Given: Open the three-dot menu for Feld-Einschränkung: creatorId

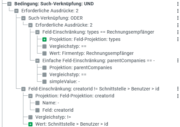Looking at the screenshot, I should pyautogui.click(x=178, y=89).
